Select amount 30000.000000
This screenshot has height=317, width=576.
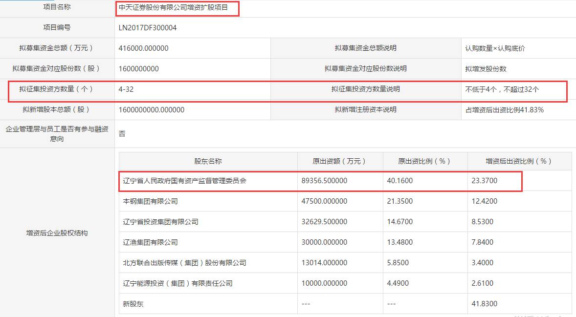pos(324,243)
